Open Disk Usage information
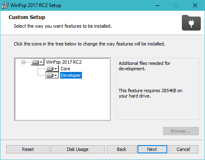The width and height of the screenshot is (205, 160). [78, 149]
